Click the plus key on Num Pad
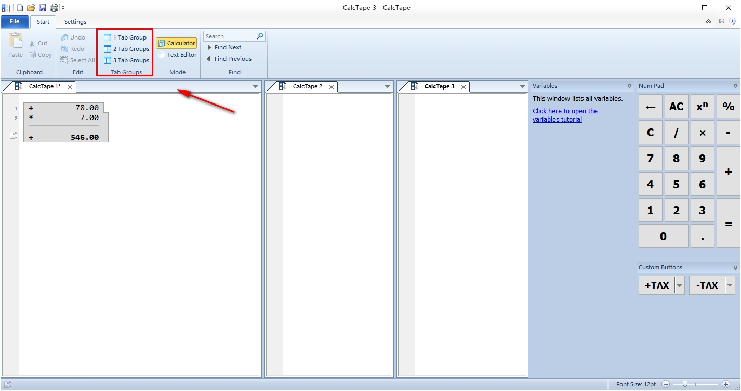 point(729,171)
